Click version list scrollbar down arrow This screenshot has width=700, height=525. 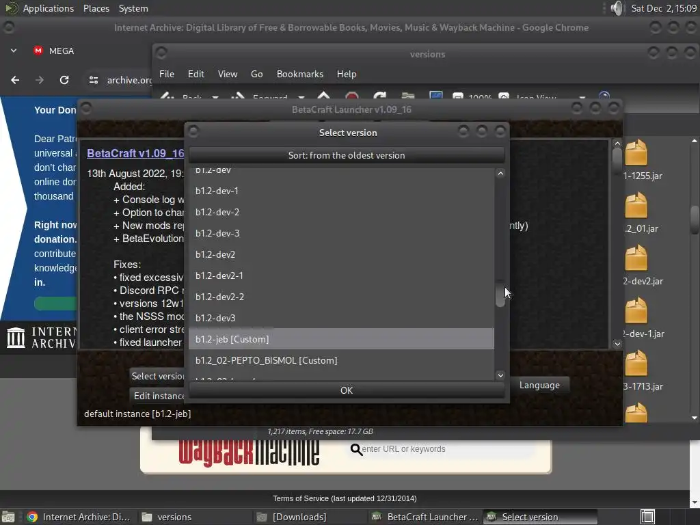pyautogui.click(x=500, y=375)
